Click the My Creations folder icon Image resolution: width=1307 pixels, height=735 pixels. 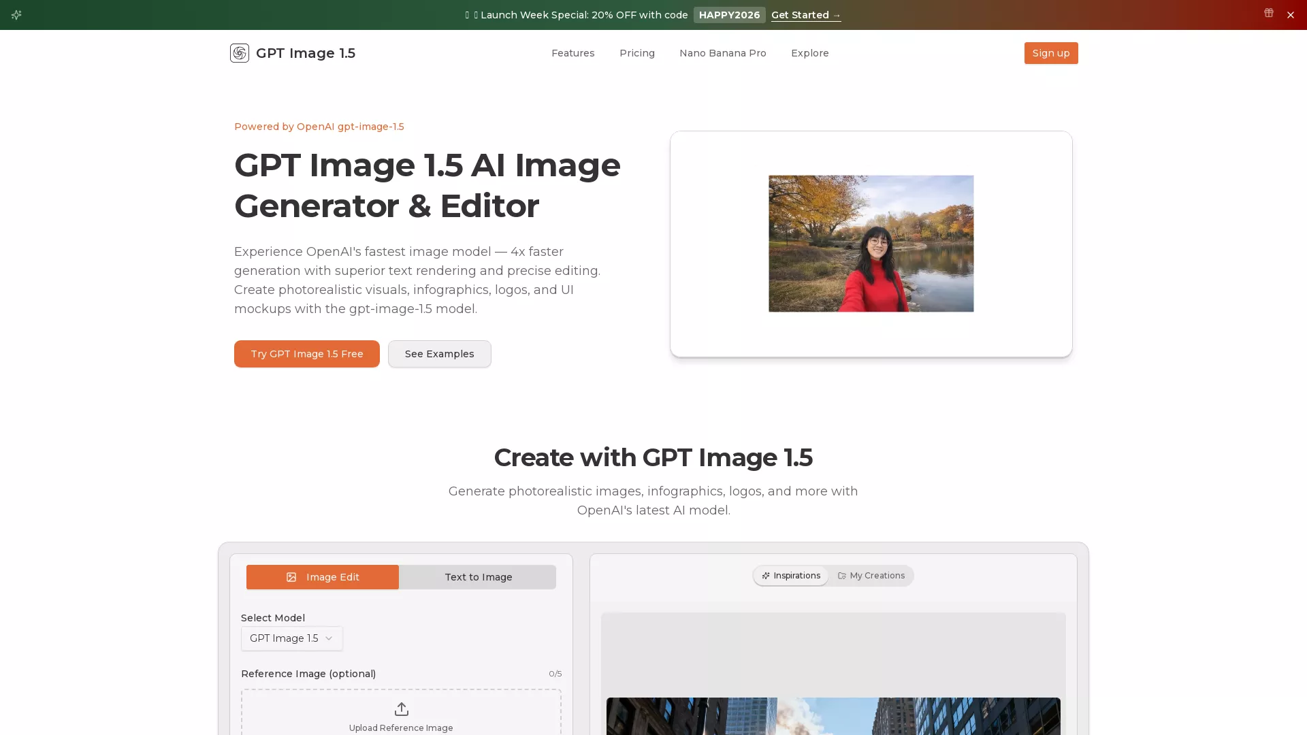(841, 575)
